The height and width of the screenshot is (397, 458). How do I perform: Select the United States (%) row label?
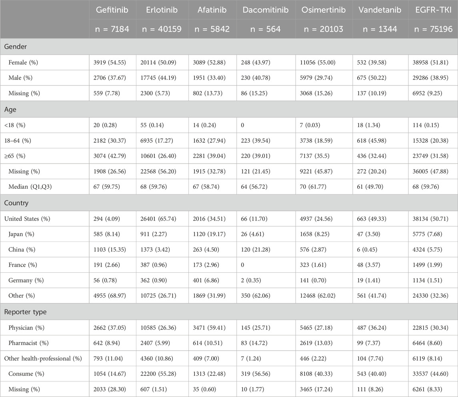tap(27, 219)
